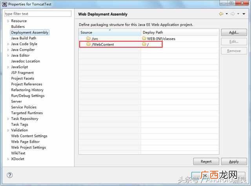Expand the Task Repository node
This screenshot has width=251, height=186.
click(x=8, y=119)
